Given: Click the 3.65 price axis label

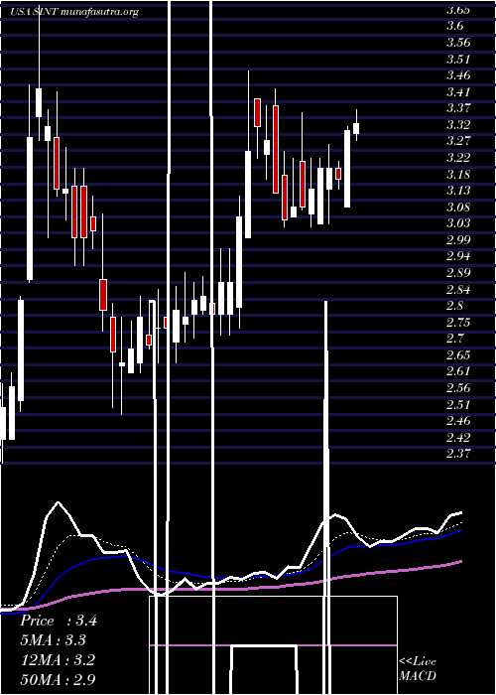Looking at the screenshot, I should 458,10.
